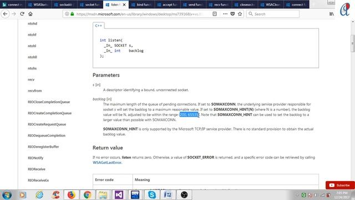Open RIONotify in the sidebar
Image resolution: width=355 pixels, height=200 pixels.
[35, 158]
